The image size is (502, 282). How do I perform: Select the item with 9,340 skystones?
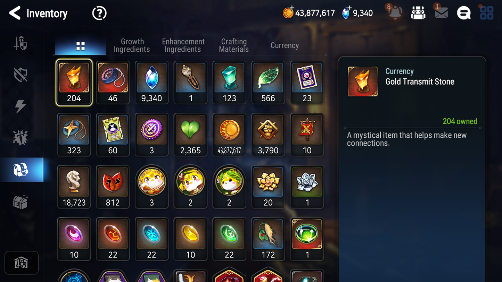point(152,83)
